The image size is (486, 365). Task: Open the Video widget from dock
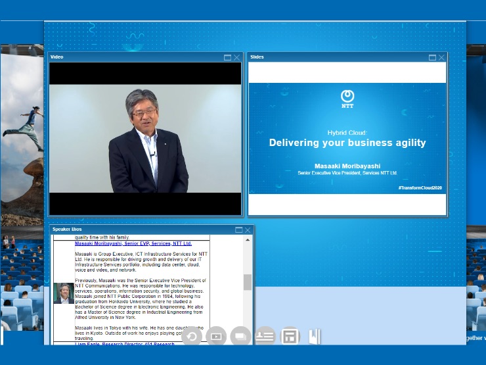click(x=216, y=337)
